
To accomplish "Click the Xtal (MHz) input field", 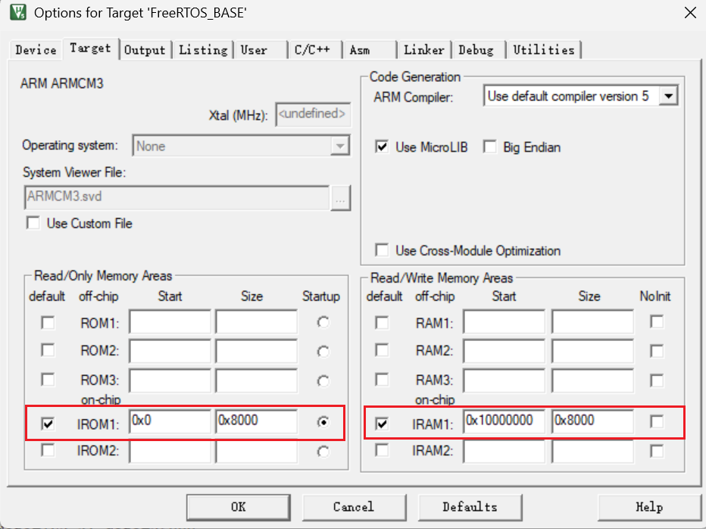I will point(313,114).
